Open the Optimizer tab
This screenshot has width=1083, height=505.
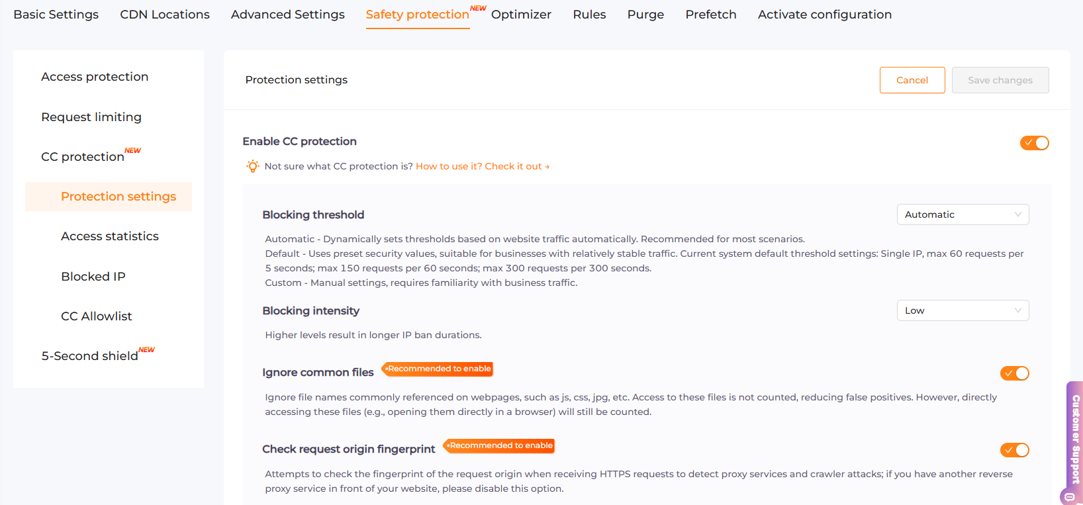point(521,15)
